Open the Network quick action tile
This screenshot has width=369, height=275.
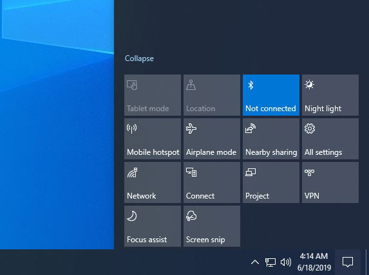(153, 182)
